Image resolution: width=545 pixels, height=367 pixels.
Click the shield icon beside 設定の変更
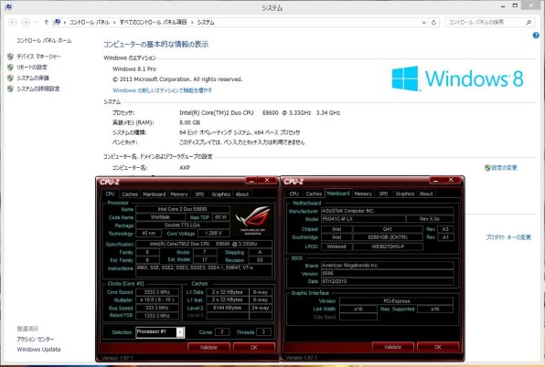point(487,168)
